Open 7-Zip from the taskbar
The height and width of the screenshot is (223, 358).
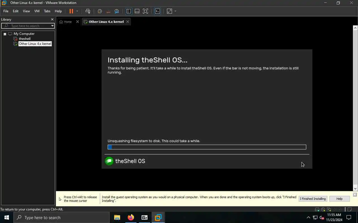tap(145, 217)
